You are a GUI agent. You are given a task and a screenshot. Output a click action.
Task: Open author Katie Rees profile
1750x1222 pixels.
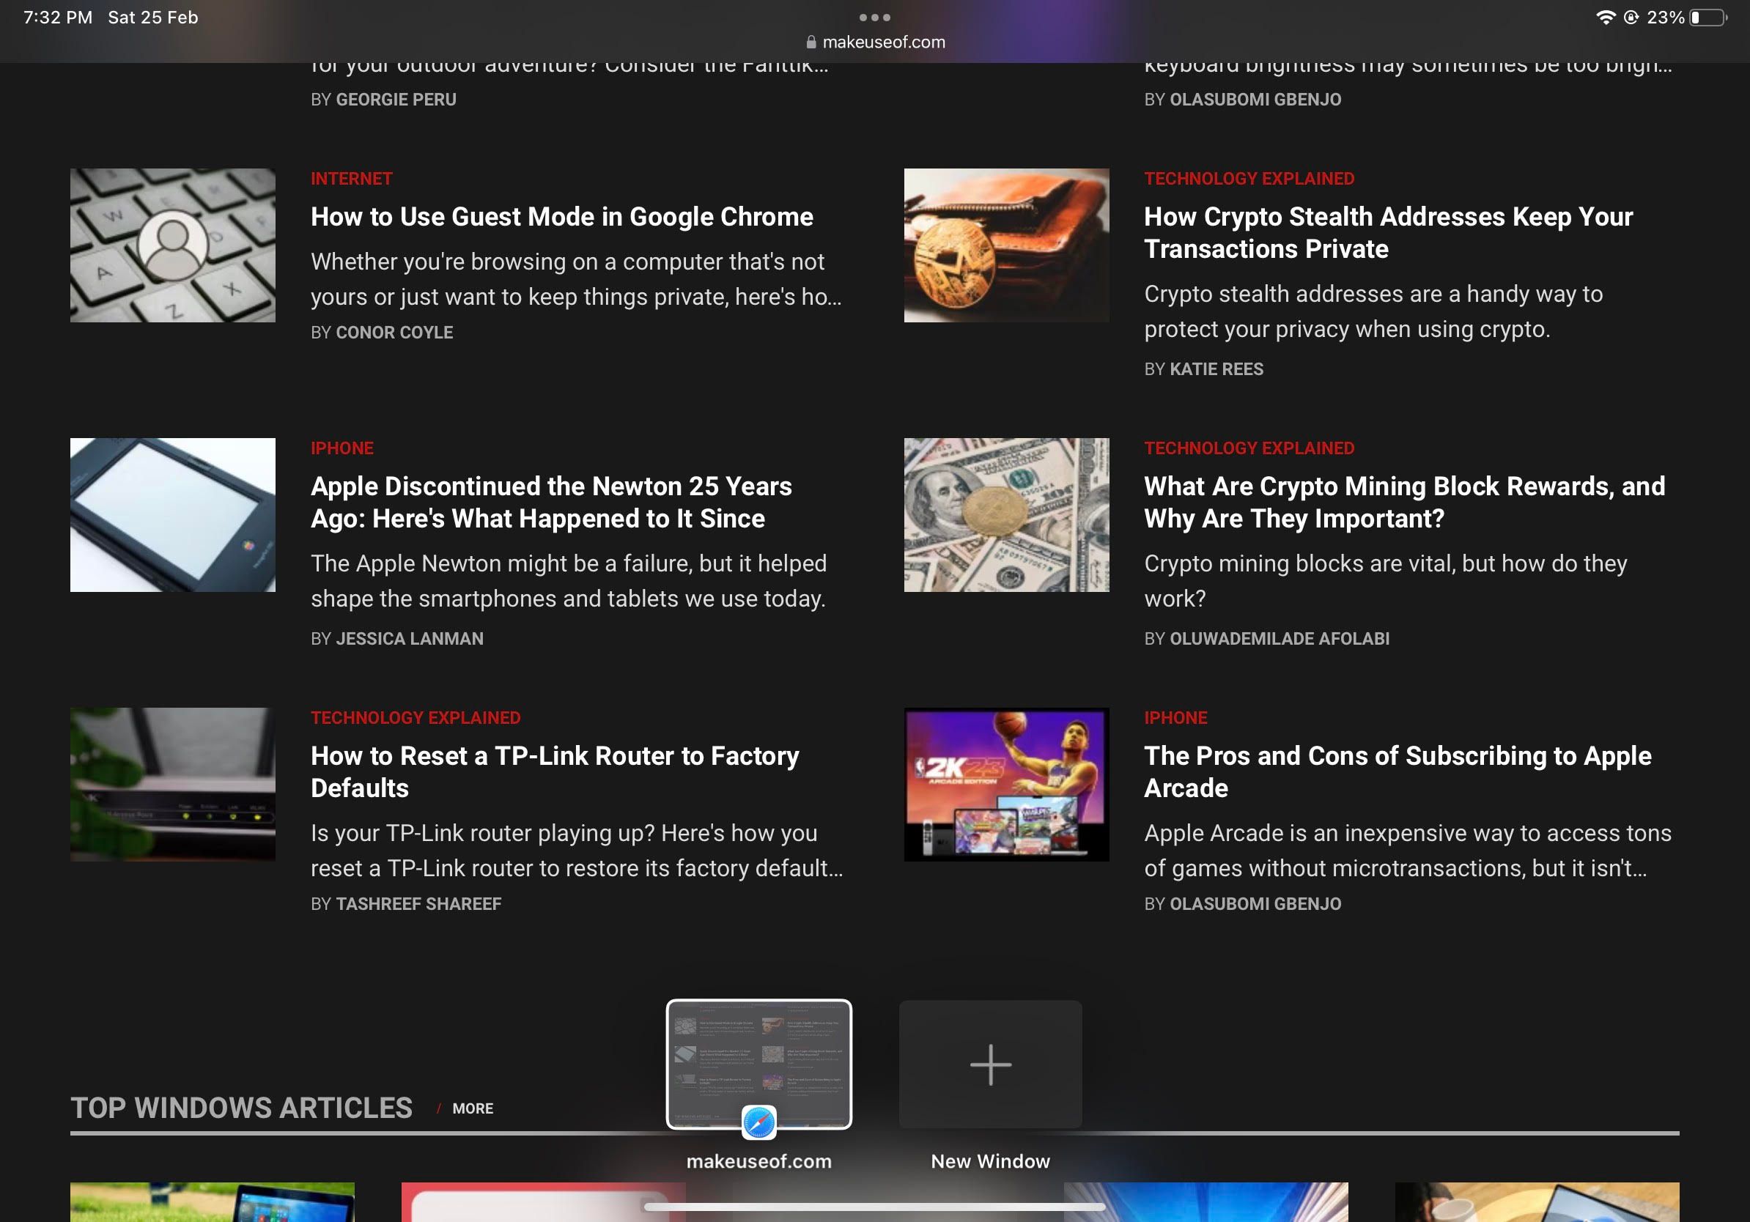click(1216, 369)
